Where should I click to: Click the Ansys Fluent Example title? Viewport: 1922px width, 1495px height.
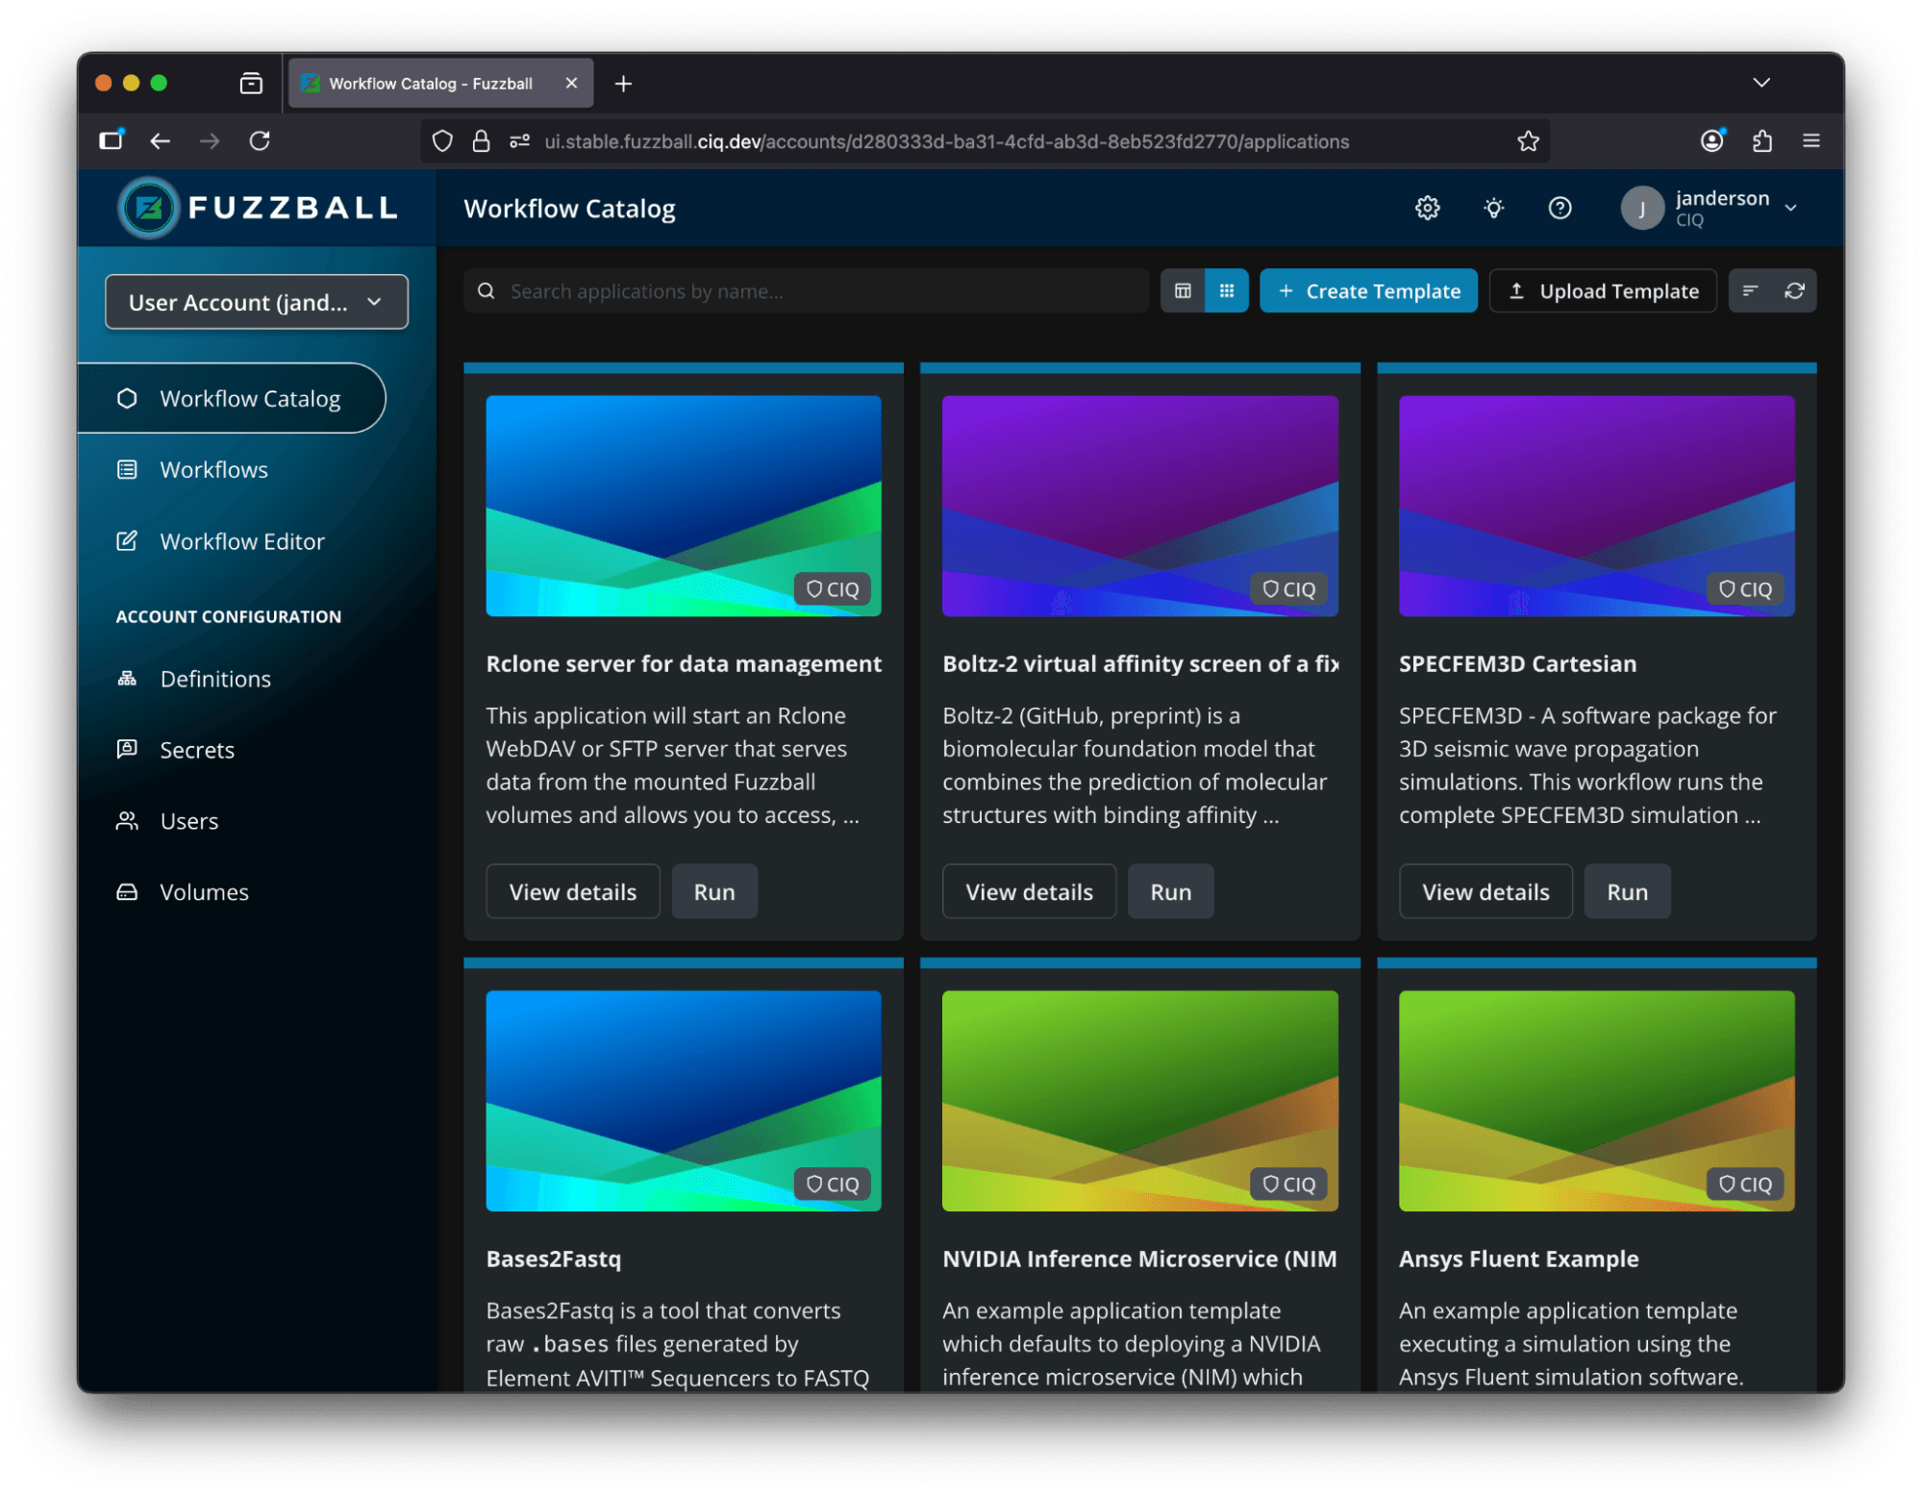pos(1518,1258)
